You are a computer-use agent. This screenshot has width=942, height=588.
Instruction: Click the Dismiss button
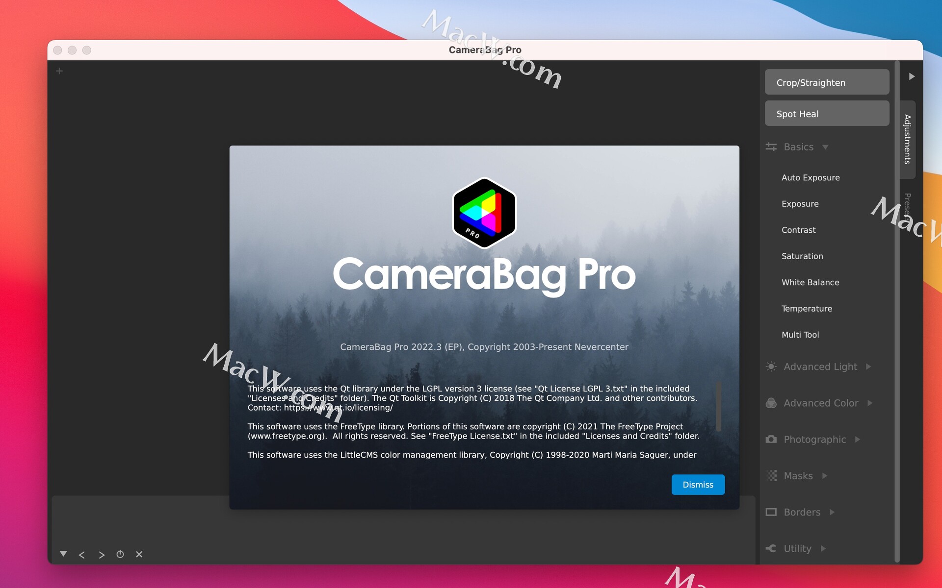[x=697, y=484]
